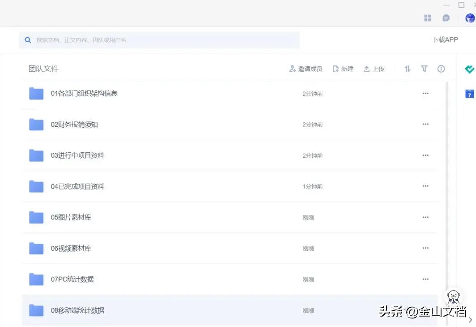
Task: Open the context menu for 03进行中项目资料
Action: 425,155
